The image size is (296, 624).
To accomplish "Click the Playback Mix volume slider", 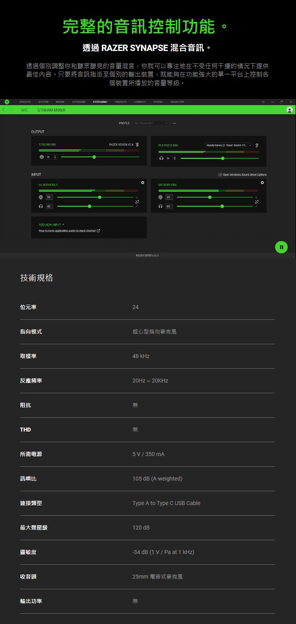I will pos(219,158).
